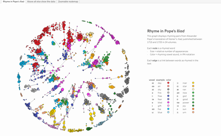
Task: Click the salmon 'air' legend circle
Action: (x=168, y=86)
